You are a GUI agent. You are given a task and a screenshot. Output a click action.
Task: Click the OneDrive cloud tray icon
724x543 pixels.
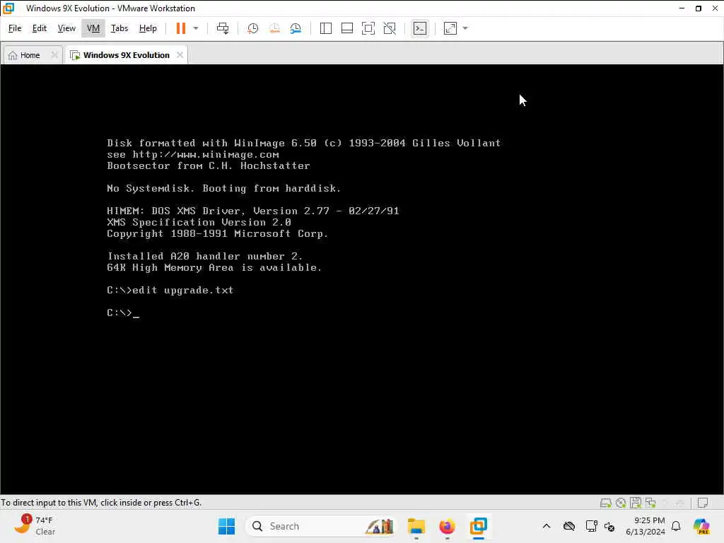569,526
